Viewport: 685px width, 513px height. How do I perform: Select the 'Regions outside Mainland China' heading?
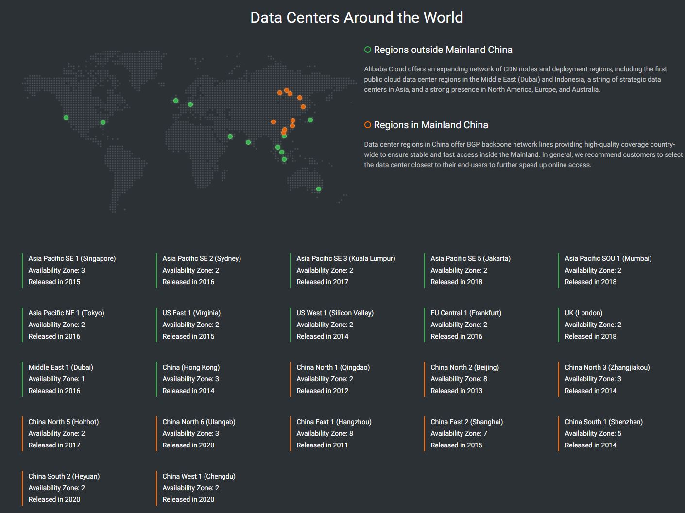point(443,50)
